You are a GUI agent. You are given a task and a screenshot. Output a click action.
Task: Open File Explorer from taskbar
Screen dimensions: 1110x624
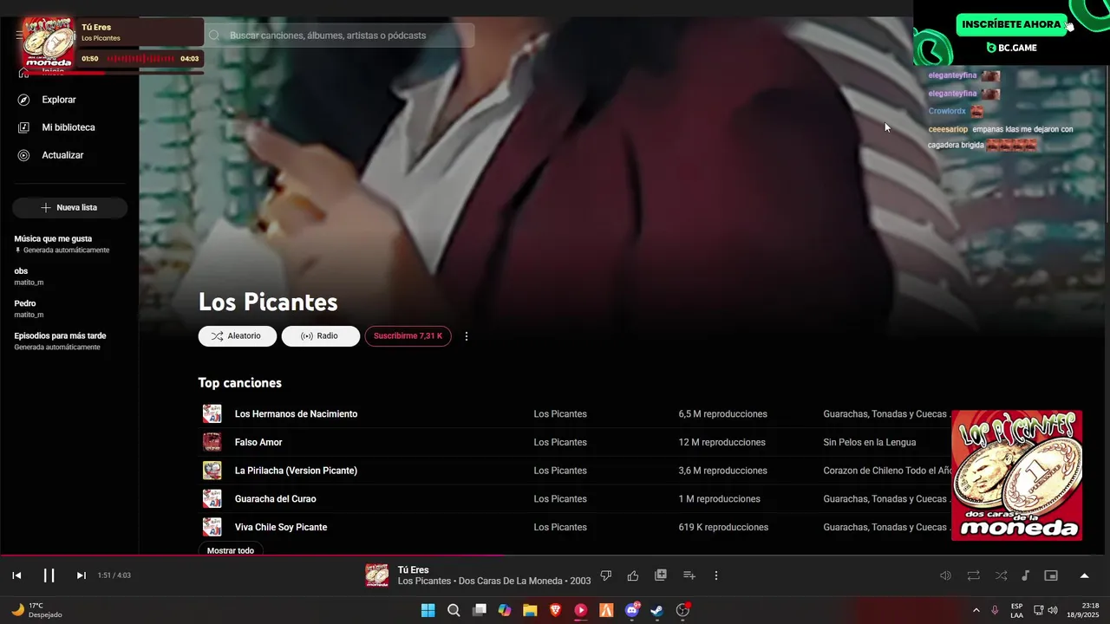pyautogui.click(x=530, y=610)
